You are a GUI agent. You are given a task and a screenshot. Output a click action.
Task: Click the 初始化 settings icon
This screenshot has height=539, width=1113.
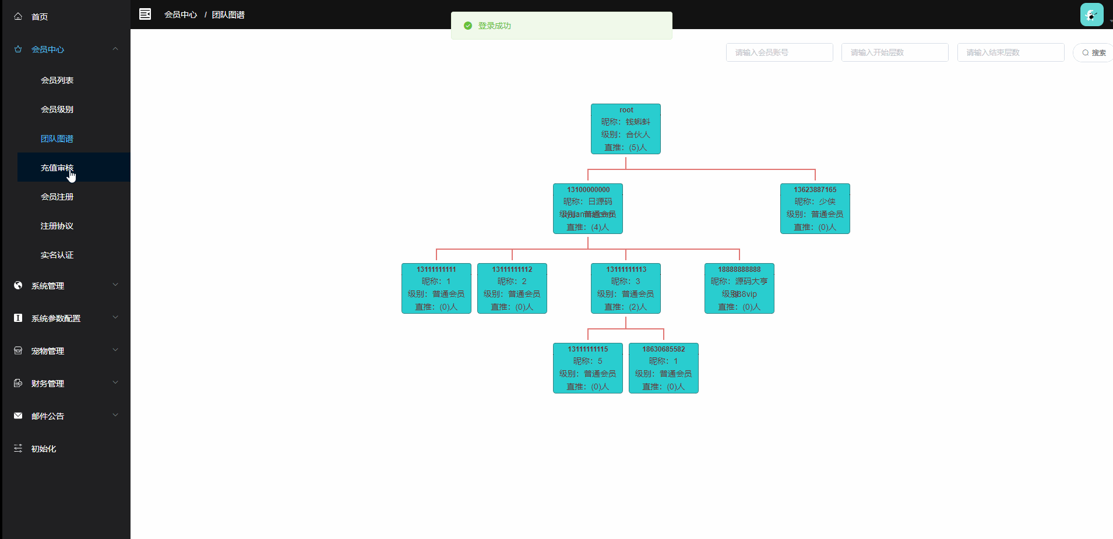18,448
